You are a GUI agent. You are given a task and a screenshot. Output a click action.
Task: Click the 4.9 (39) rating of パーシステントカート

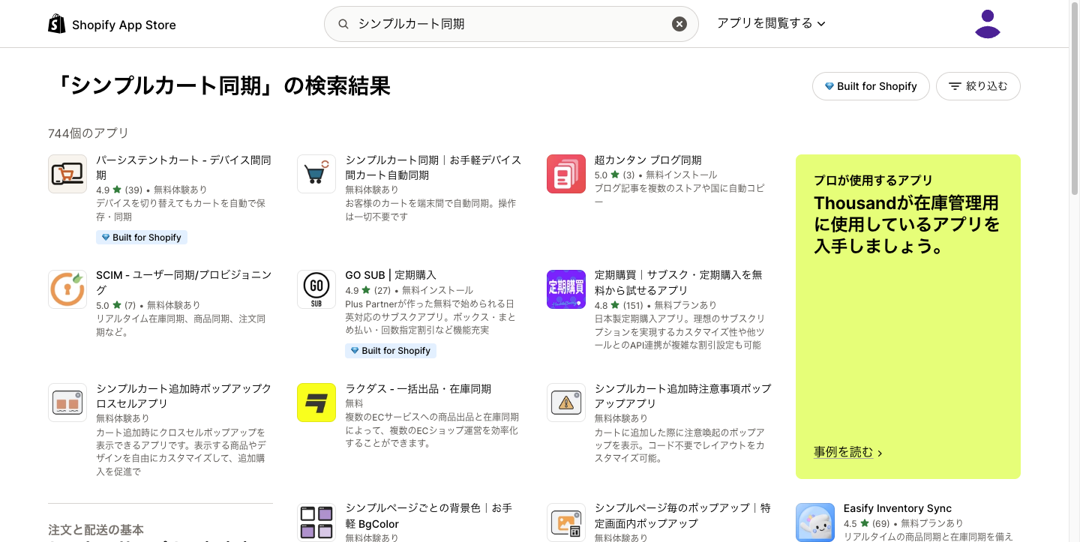point(119,190)
